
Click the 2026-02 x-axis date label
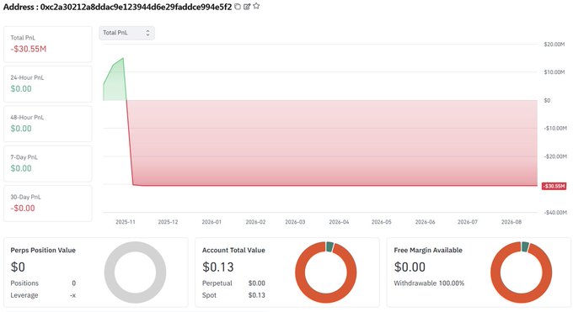point(255,222)
